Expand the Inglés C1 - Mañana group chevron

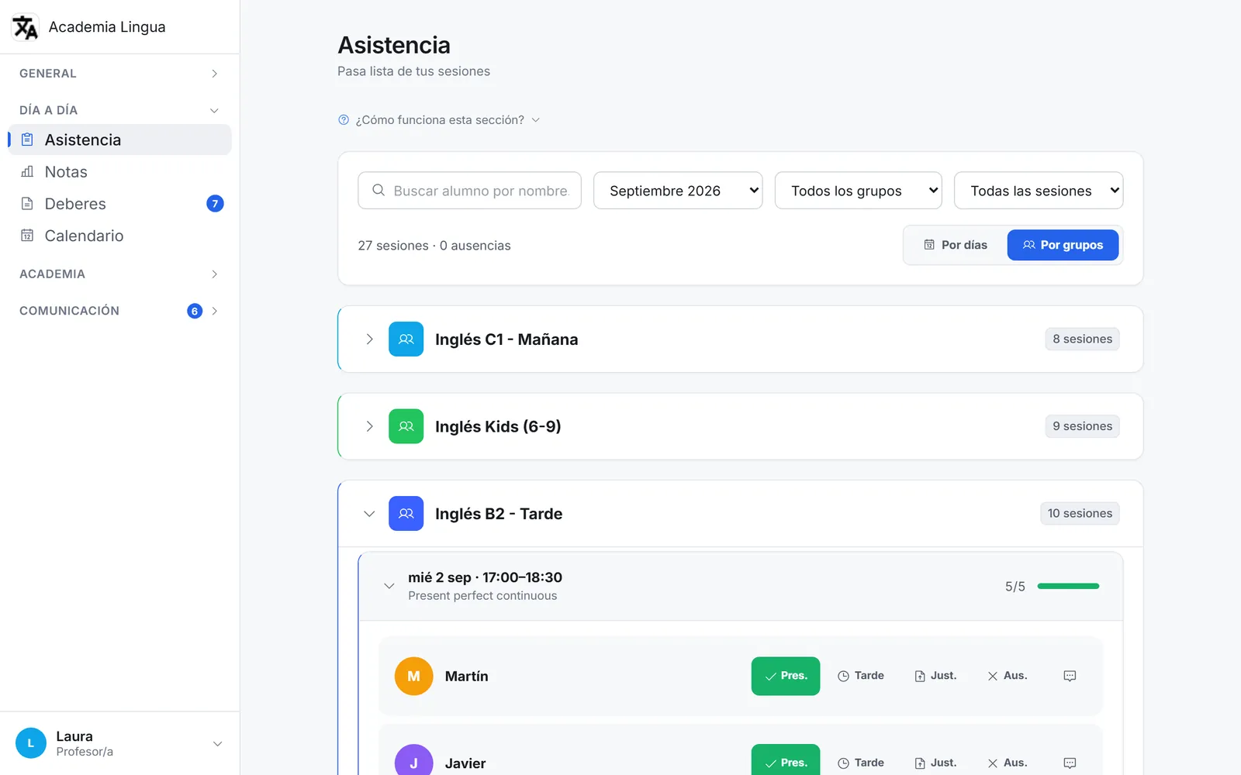(369, 339)
